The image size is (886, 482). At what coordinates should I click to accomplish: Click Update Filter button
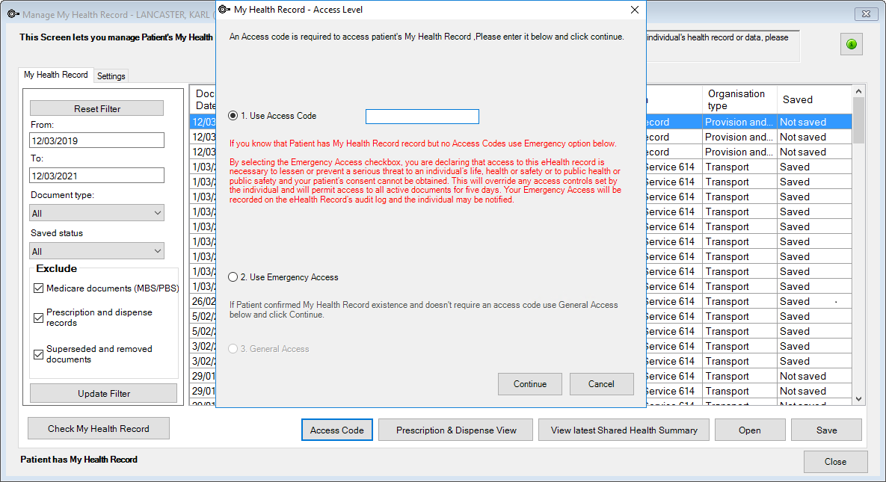point(103,393)
